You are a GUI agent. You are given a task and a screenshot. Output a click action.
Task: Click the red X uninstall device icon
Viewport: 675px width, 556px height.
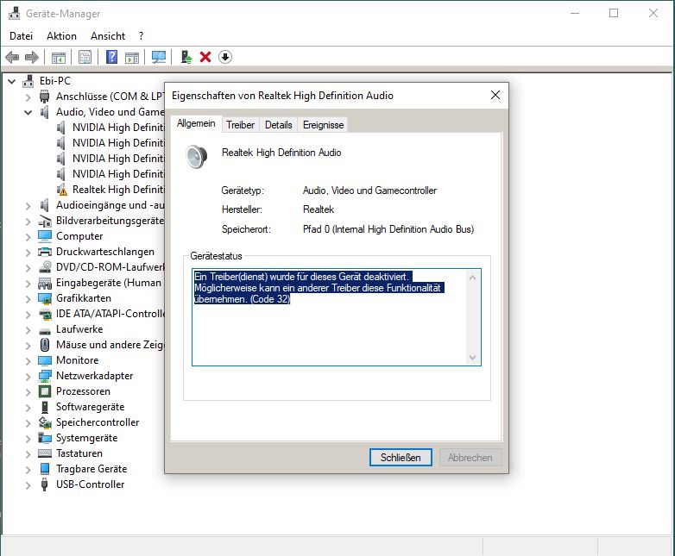(x=205, y=57)
